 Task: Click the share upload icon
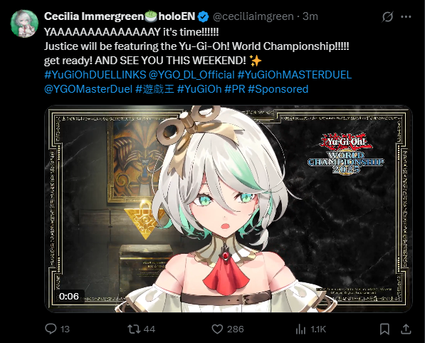click(x=406, y=329)
